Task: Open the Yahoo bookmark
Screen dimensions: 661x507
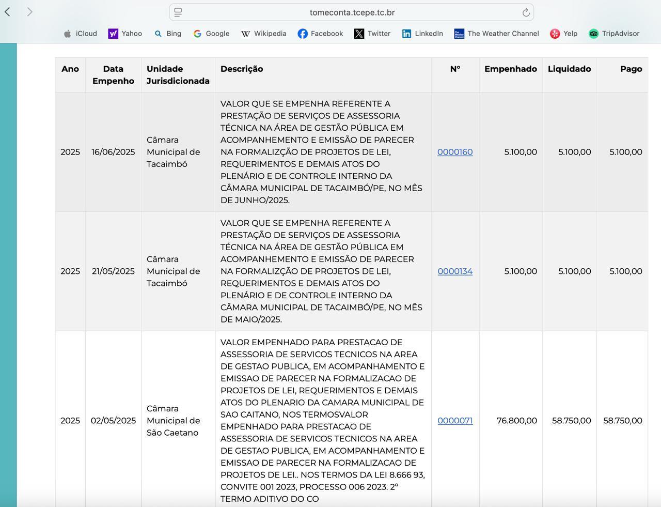Action: coord(125,34)
